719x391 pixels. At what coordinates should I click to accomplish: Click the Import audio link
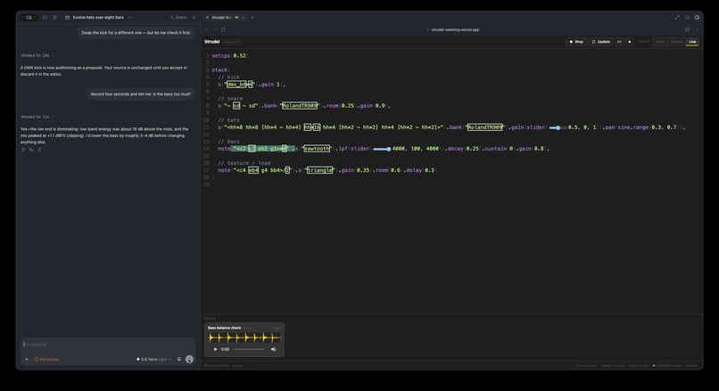pos(639,366)
